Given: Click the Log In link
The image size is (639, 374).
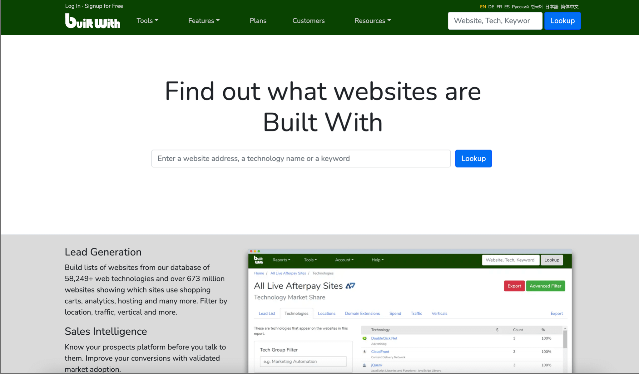Looking at the screenshot, I should pyautogui.click(x=72, y=6).
